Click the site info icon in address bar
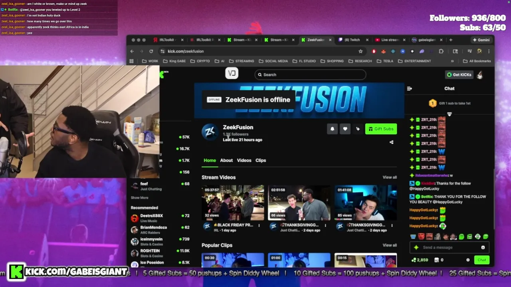Screen dimensions: 511x287 [162, 51]
